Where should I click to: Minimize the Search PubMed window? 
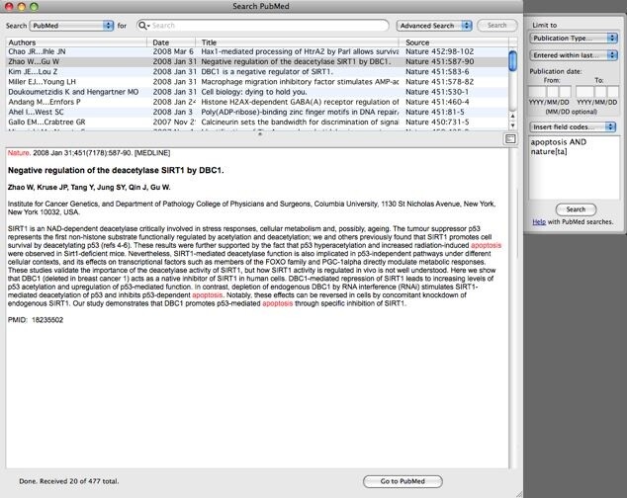[22, 6]
